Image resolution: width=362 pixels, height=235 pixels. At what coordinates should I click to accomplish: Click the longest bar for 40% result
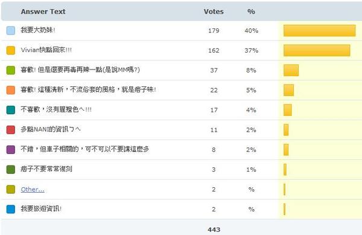[x=320, y=30]
